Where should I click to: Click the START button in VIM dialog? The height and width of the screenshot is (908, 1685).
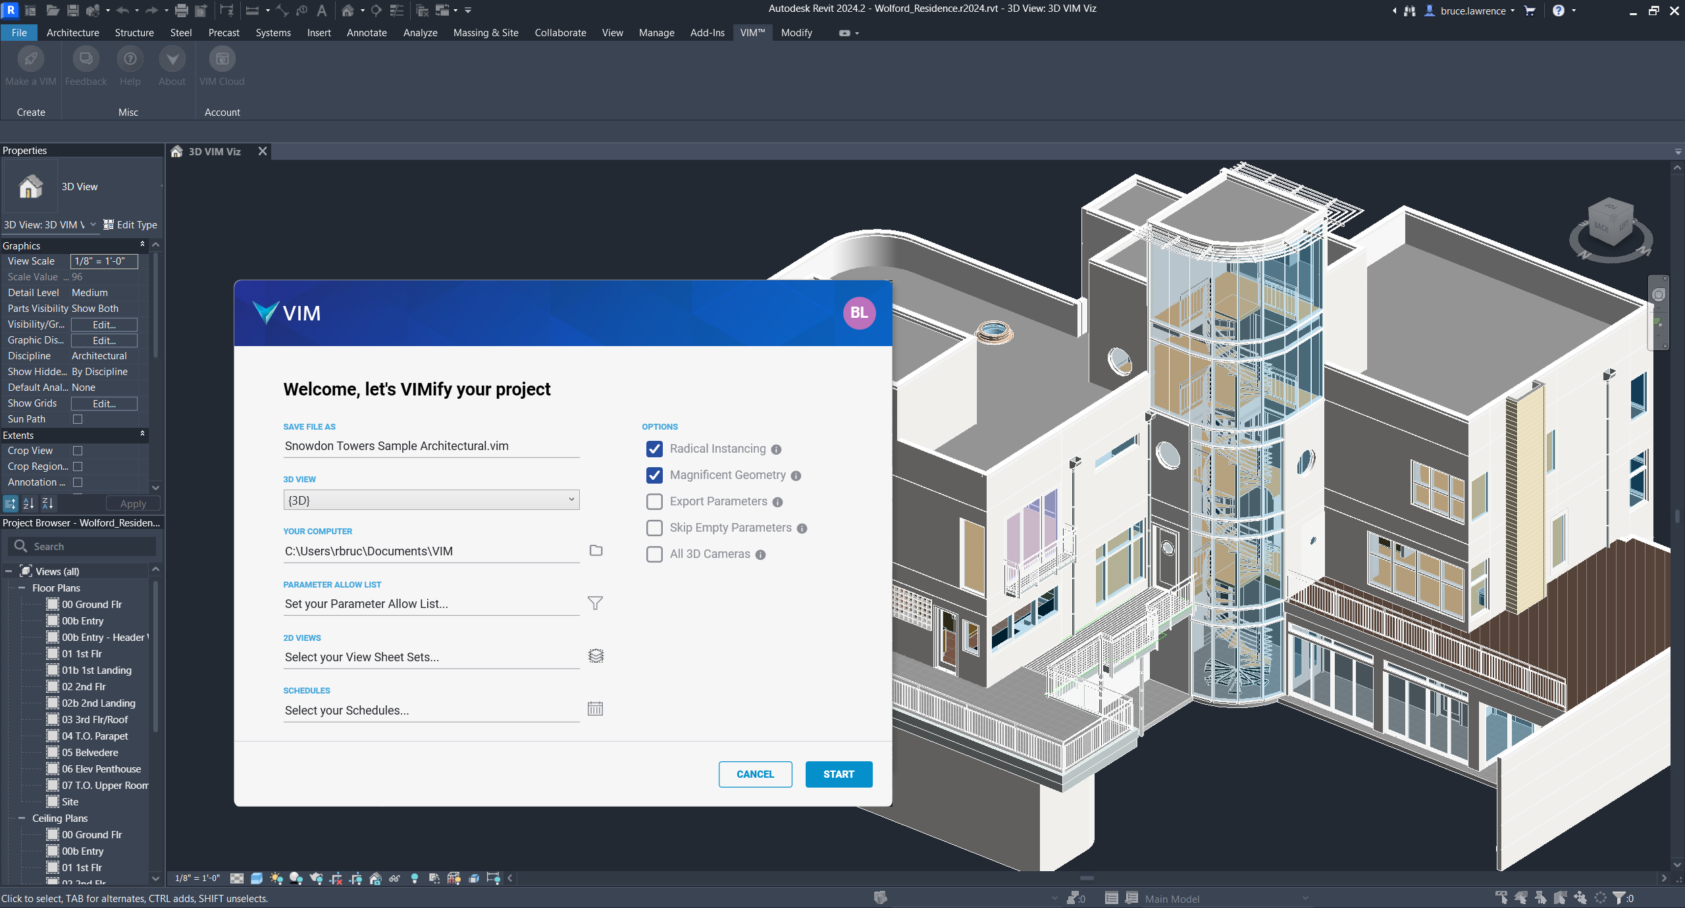[x=839, y=774]
